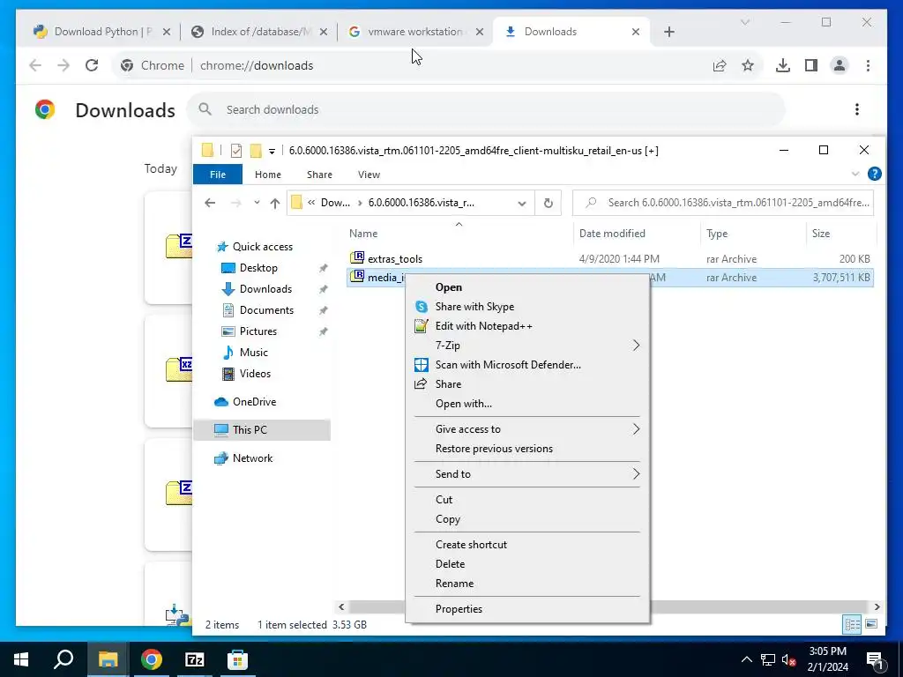
Task: Open Pictures in navigation pane
Action: pos(258,331)
